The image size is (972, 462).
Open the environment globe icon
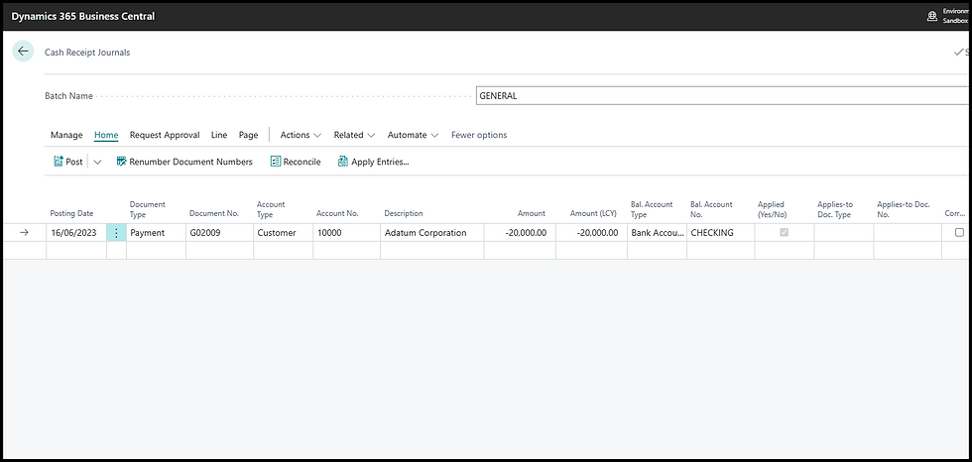931,16
